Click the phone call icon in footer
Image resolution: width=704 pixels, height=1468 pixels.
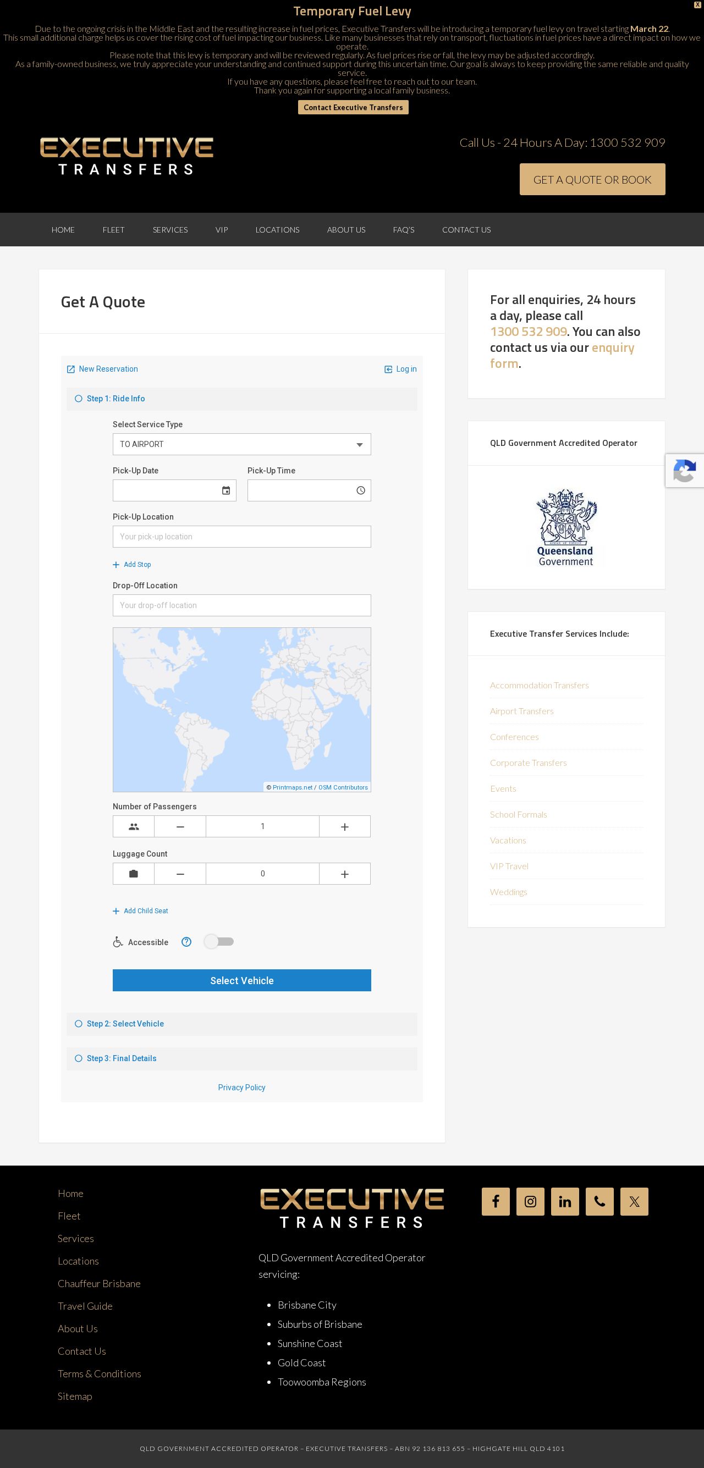coord(599,1201)
